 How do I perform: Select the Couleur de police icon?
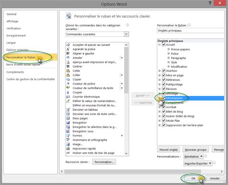tap(68, 83)
